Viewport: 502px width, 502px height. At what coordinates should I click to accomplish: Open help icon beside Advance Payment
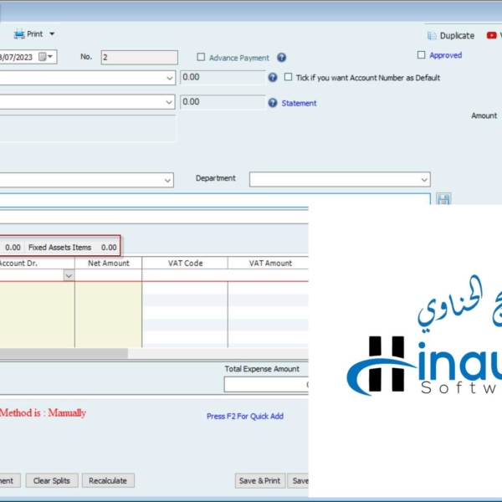pyautogui.click(x=281, y=58)
